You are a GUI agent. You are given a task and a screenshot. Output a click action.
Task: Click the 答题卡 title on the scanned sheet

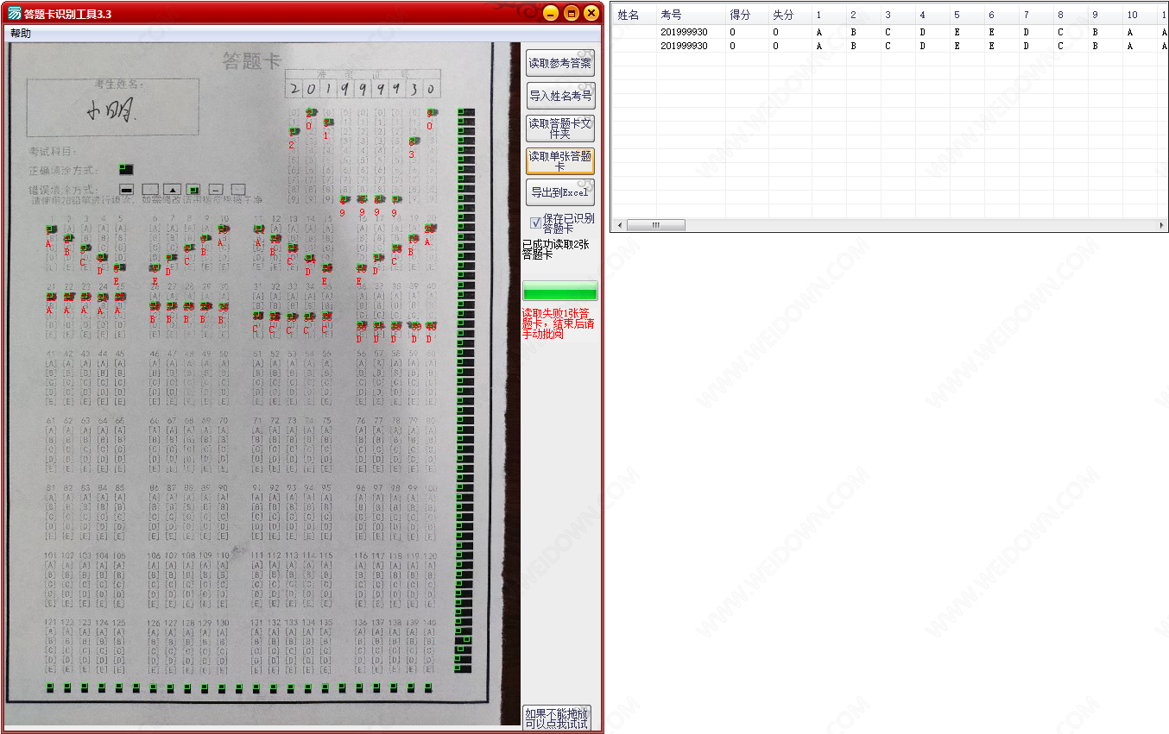click(x=252, y=61)
